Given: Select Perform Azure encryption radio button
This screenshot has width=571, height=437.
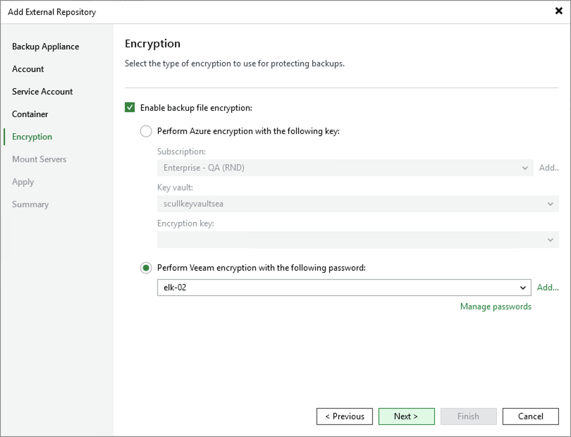Looking at the screenshot, I should coord(146,131).
